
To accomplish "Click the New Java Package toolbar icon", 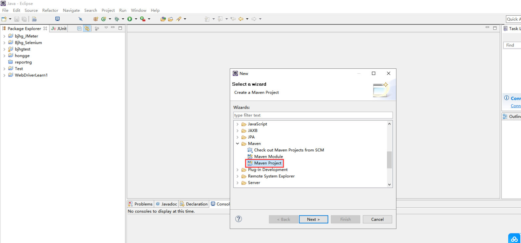I will pyautogui.click(x=96, y=19).
